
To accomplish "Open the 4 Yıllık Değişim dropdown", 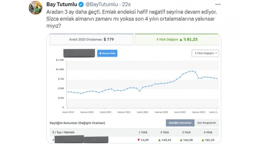I will pyautogui.click(x=205, y=53).
